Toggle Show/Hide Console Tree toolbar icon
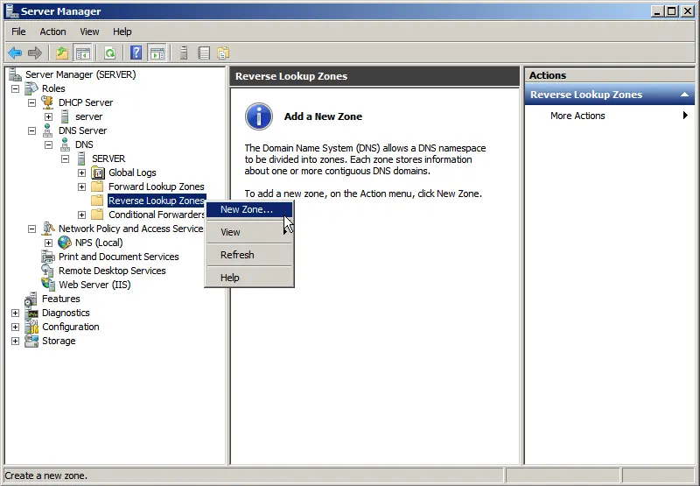This screenshot has height=486, width=700. (x=82, y=53)
